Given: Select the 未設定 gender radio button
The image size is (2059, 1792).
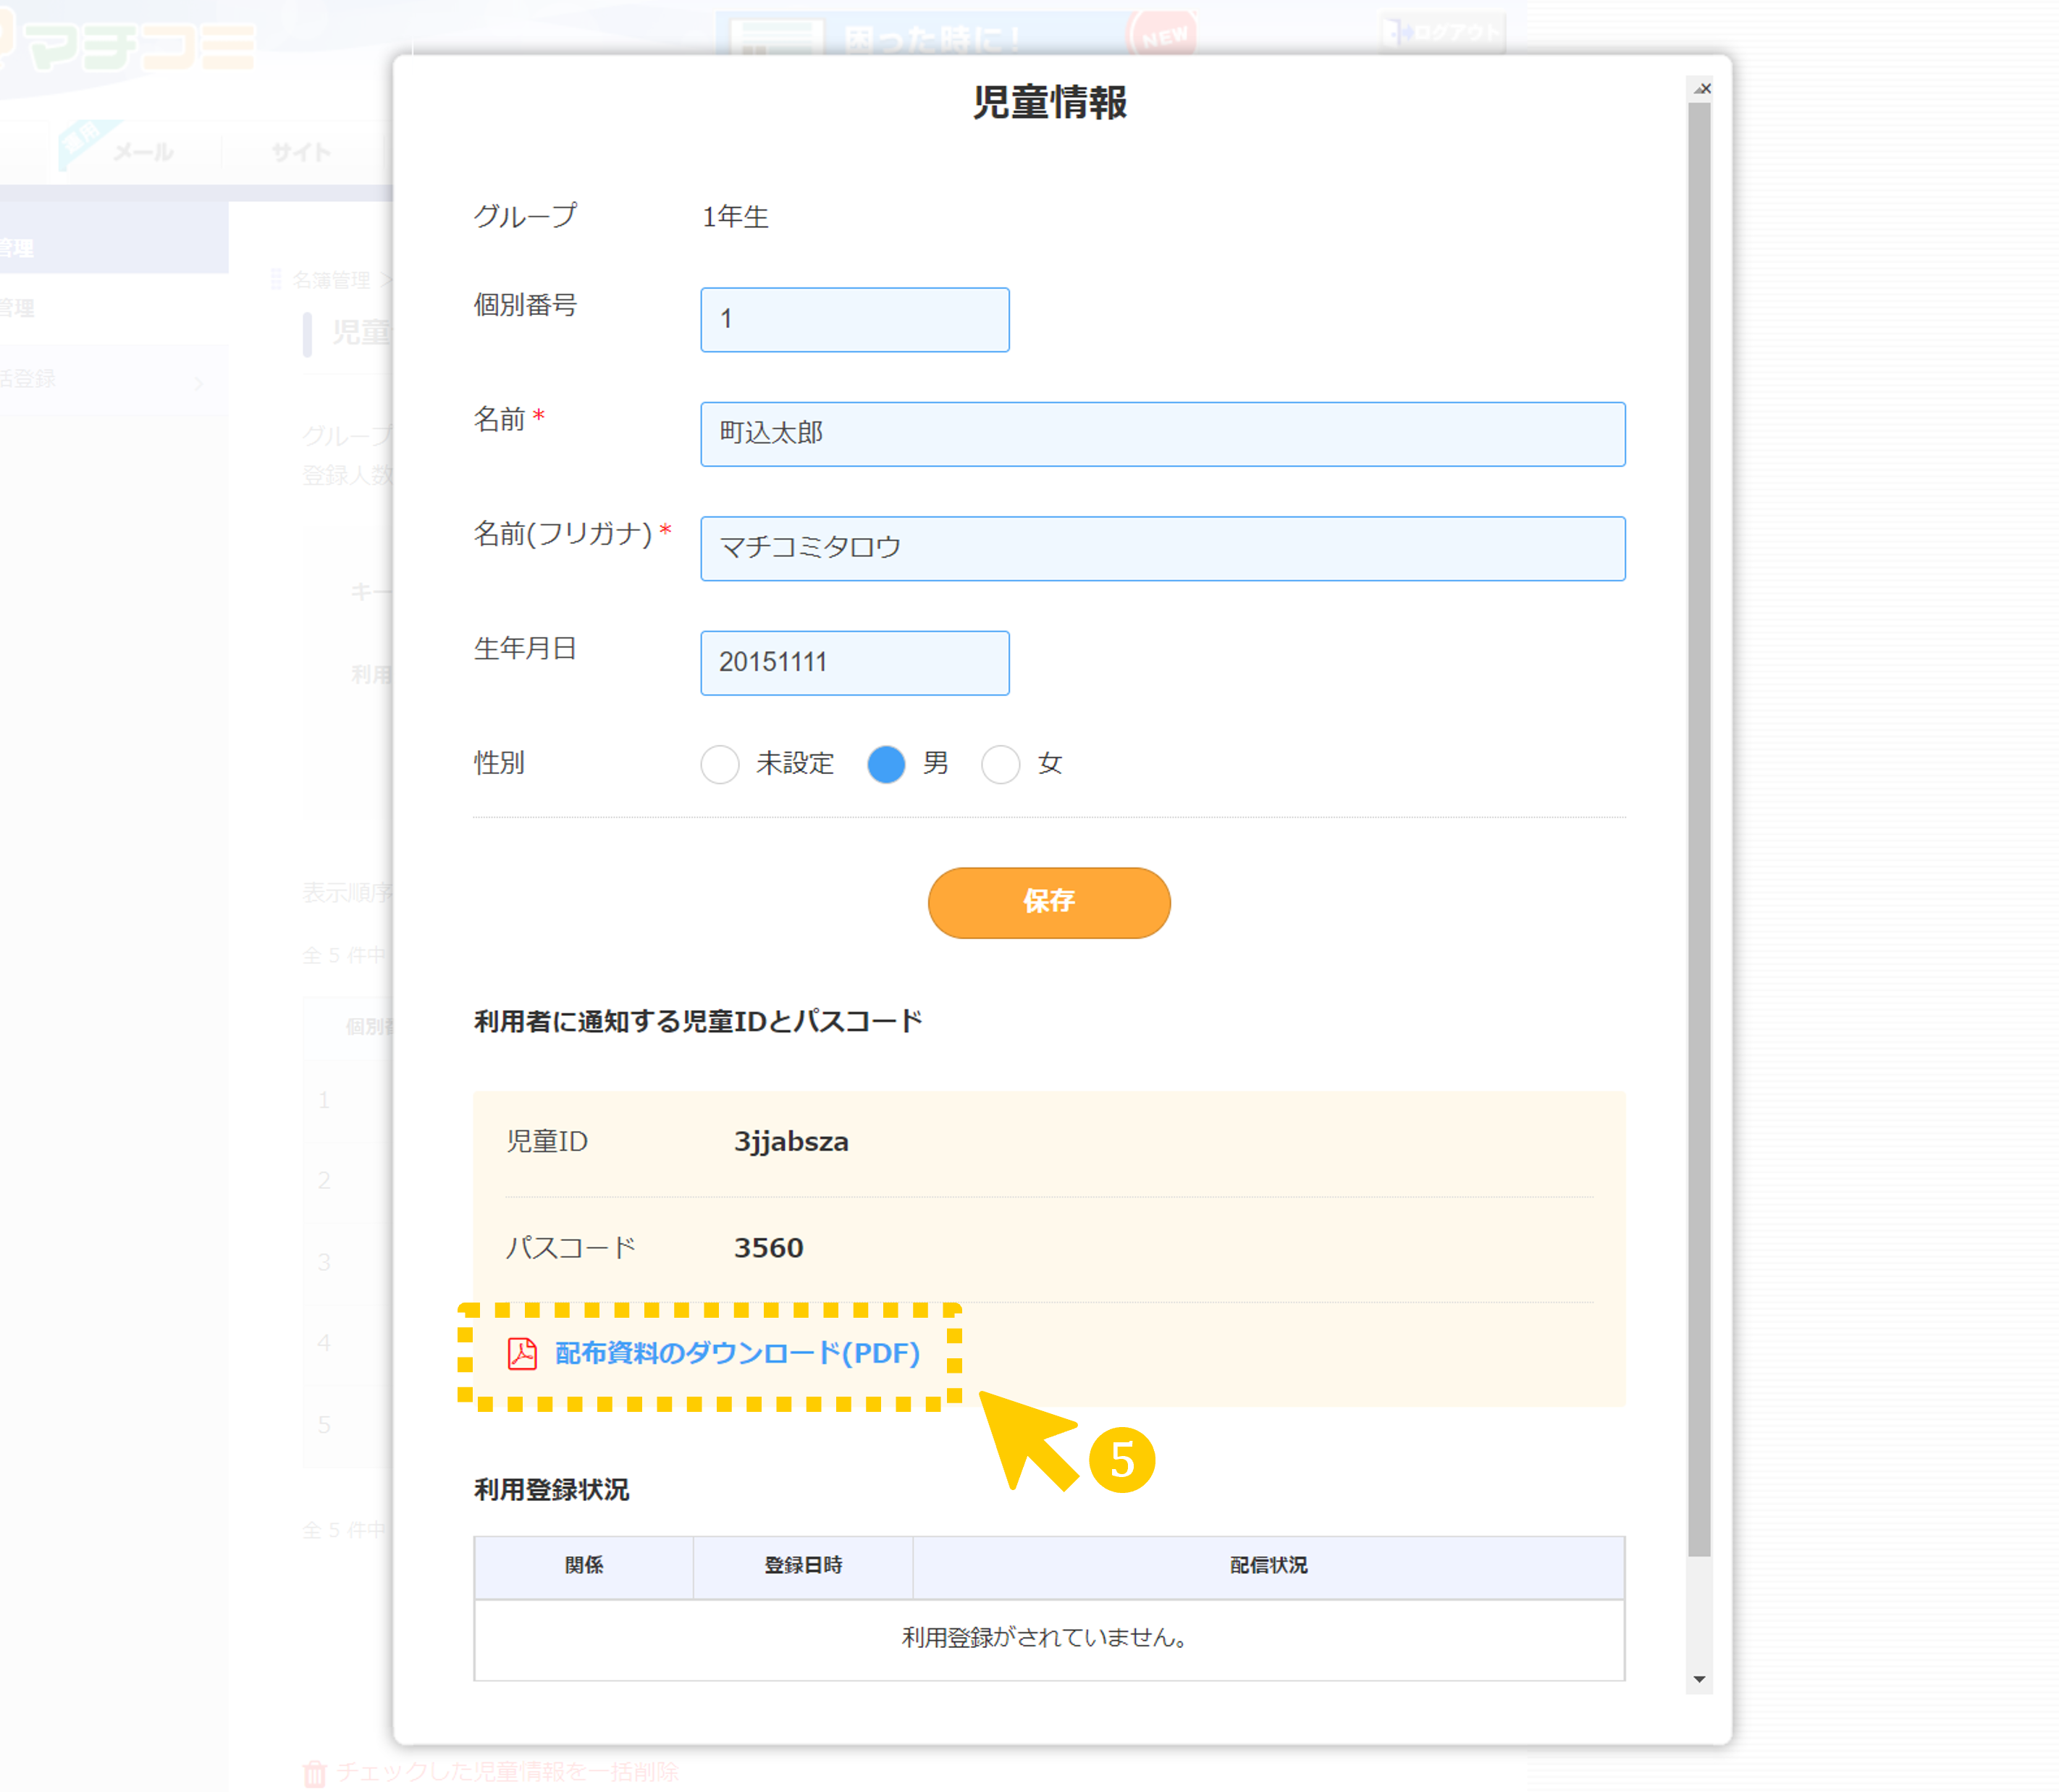Looking at the screenshot, I should (x=720, y=764).
